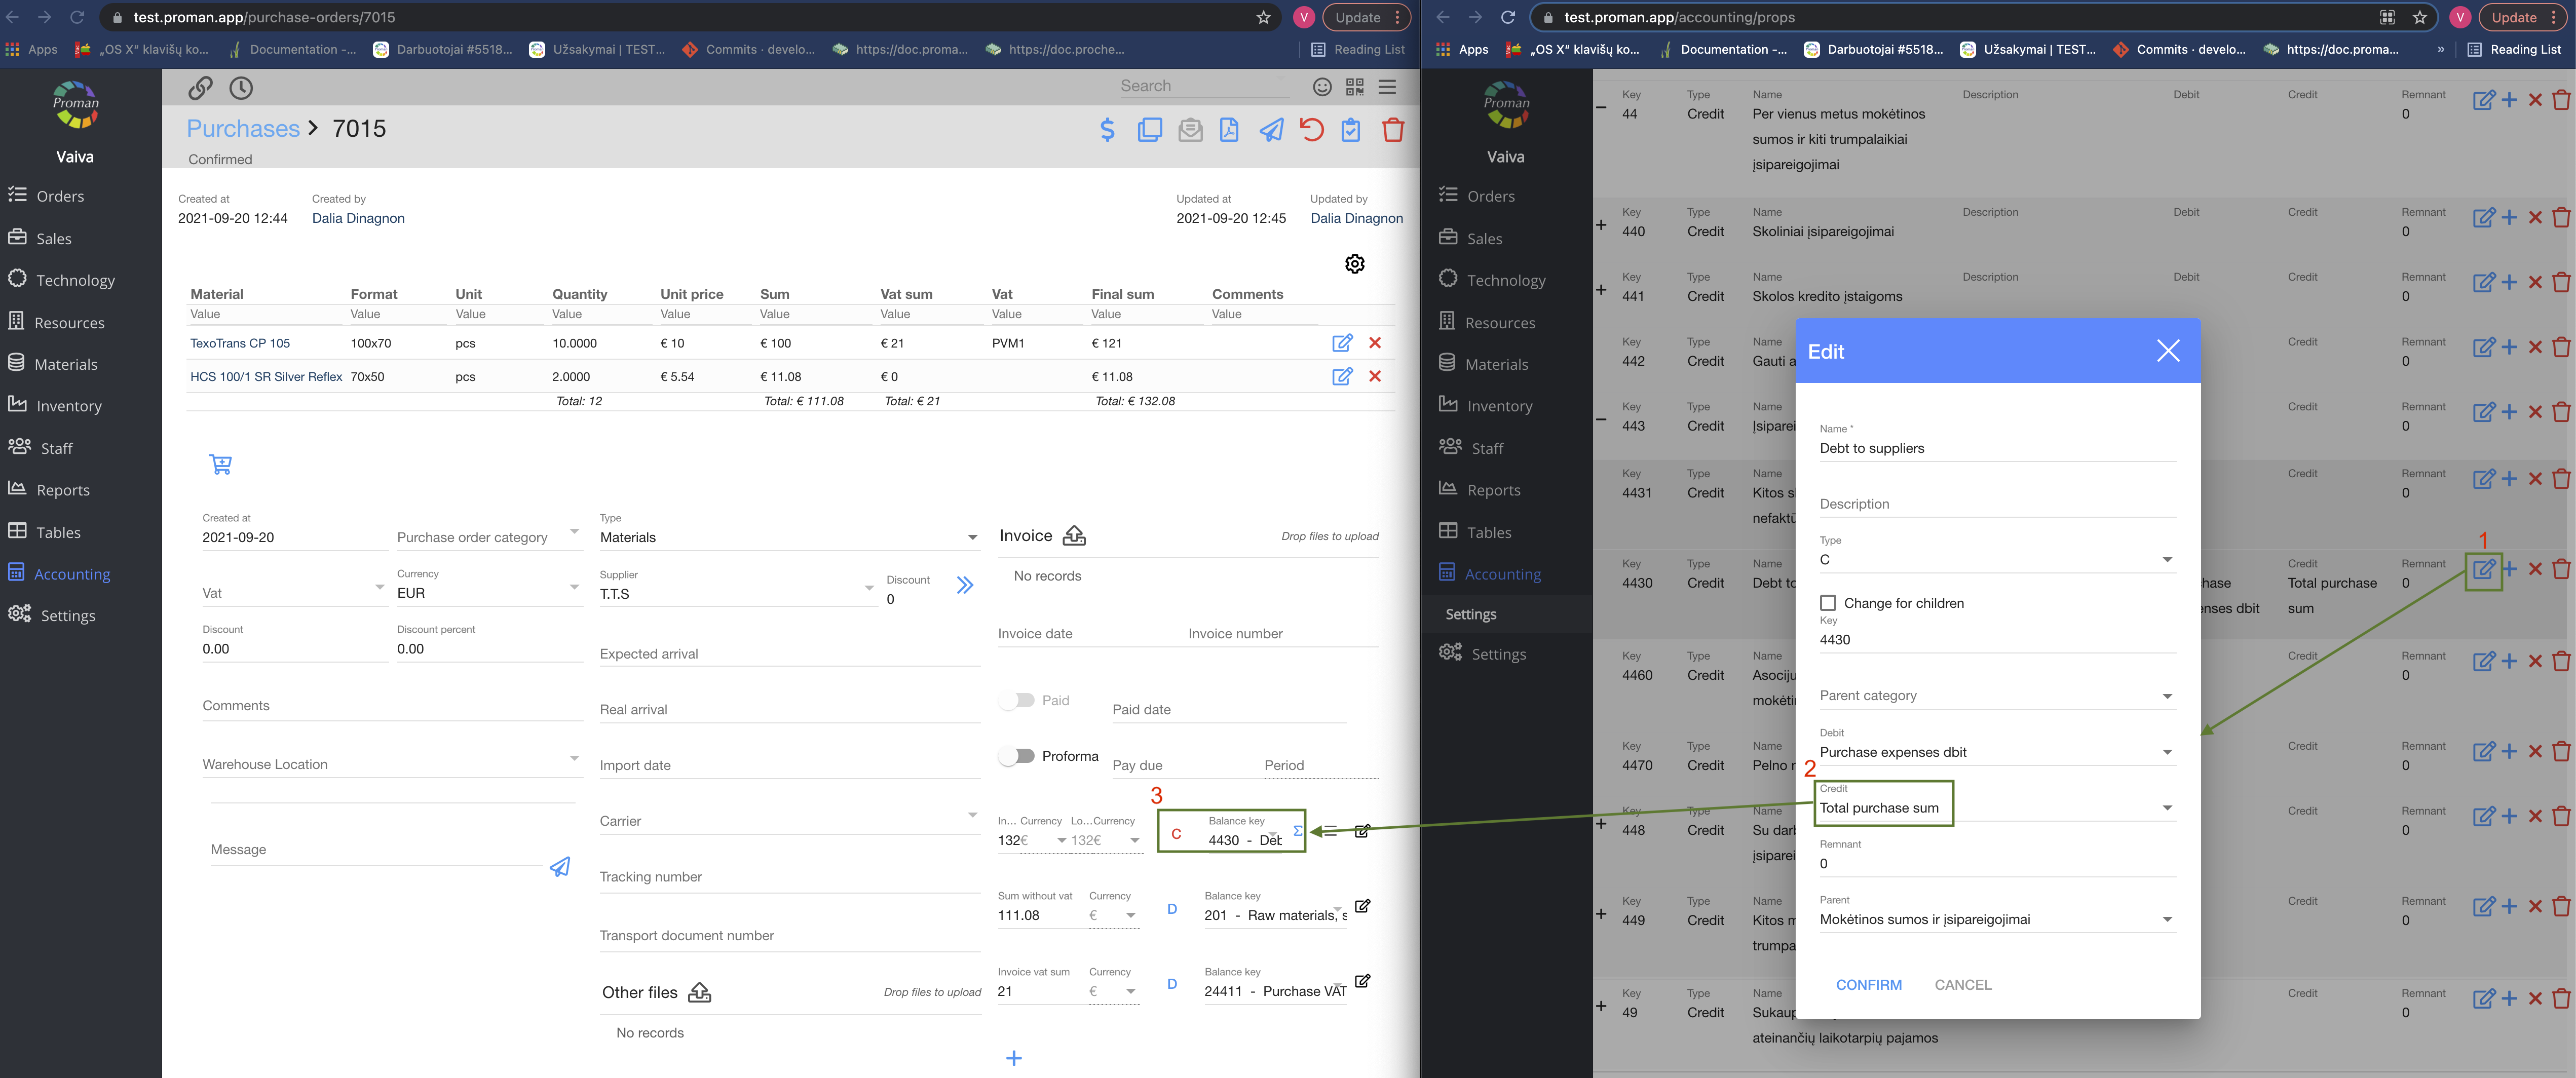Toggle the Proforma switch
The width and height of the screenshot is (2576, 1078).
pyautogui.click(x=1017, y=756)
